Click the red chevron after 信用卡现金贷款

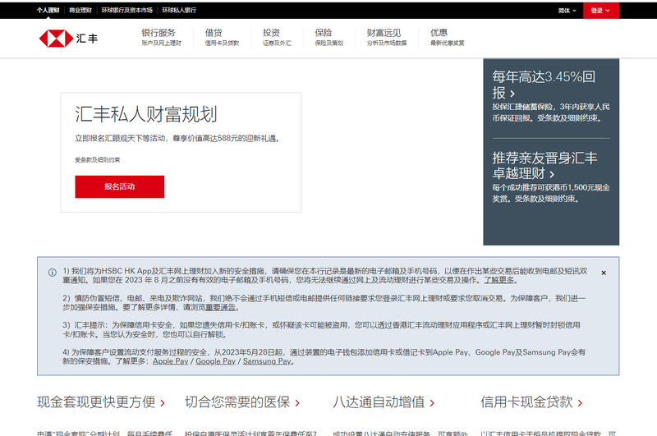tap(580, 403)
